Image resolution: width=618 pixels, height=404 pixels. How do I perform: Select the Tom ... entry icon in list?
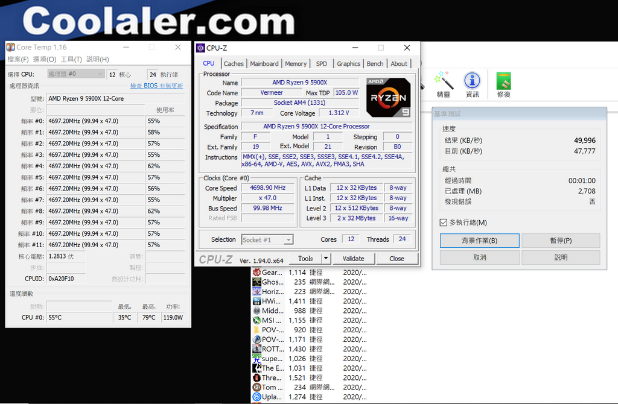[x=256, y=388]
